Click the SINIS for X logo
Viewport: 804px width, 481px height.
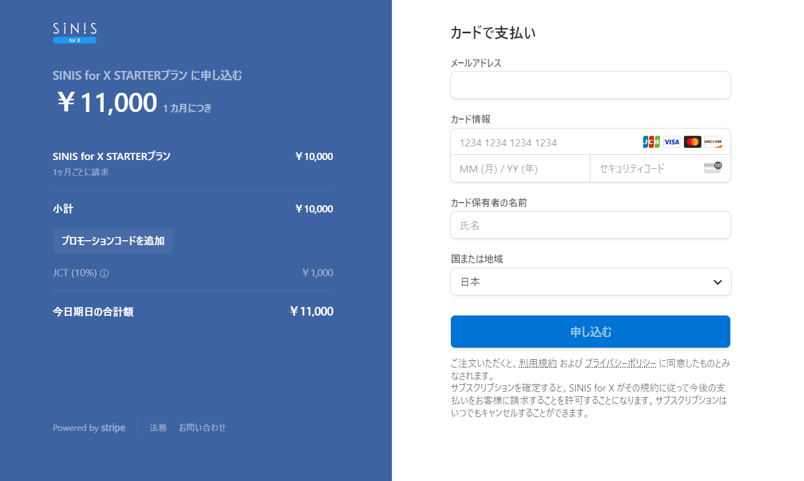[75, 33]
